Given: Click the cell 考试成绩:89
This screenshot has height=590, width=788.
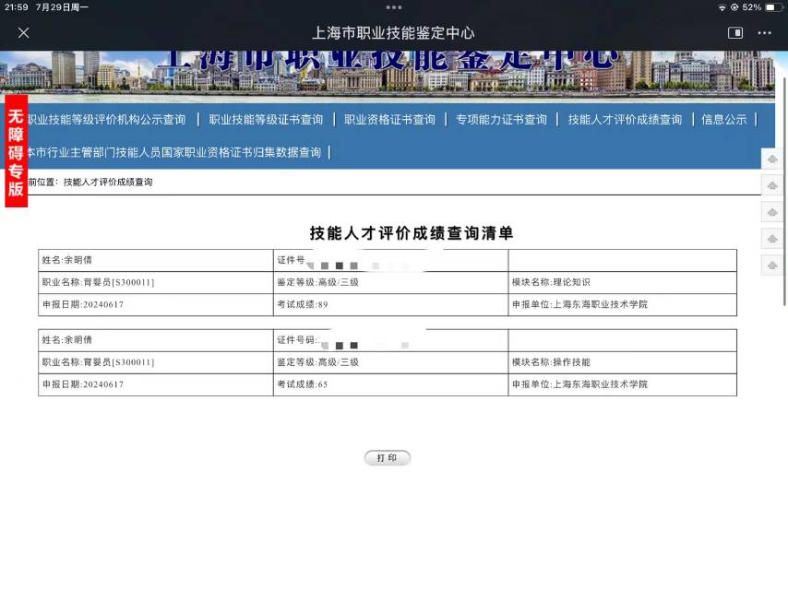Looking at the screenshot, I should pos(390,304).
